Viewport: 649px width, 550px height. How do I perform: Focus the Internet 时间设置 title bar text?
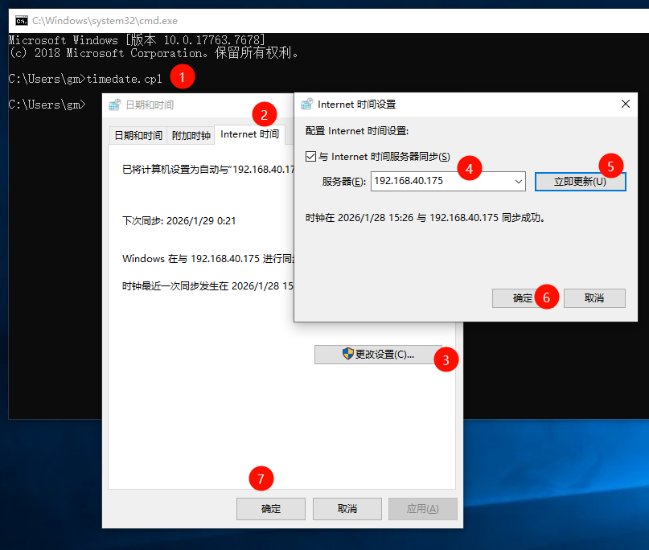(357, 105)
